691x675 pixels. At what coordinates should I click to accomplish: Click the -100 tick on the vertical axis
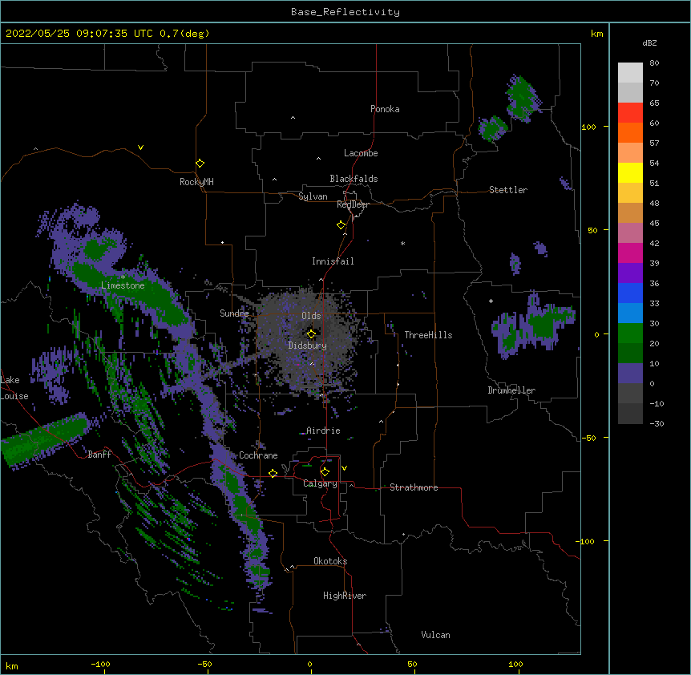(586, 541)
